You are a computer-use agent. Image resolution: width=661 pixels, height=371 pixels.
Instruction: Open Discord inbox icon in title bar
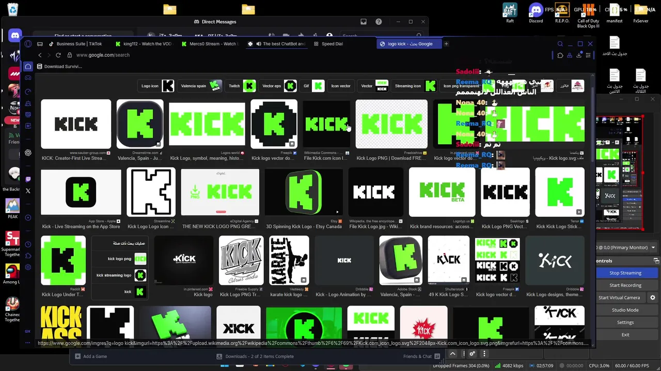click(364, 22)
